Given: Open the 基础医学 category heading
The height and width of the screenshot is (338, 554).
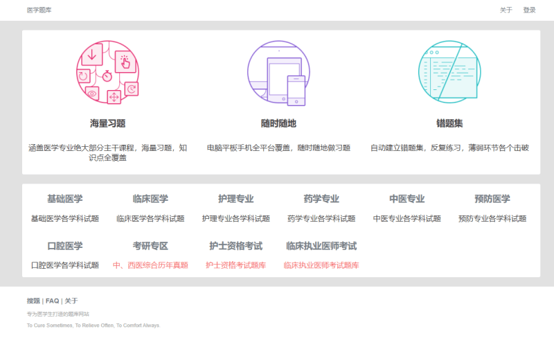Looking at the screenshot, I should 65,199.
